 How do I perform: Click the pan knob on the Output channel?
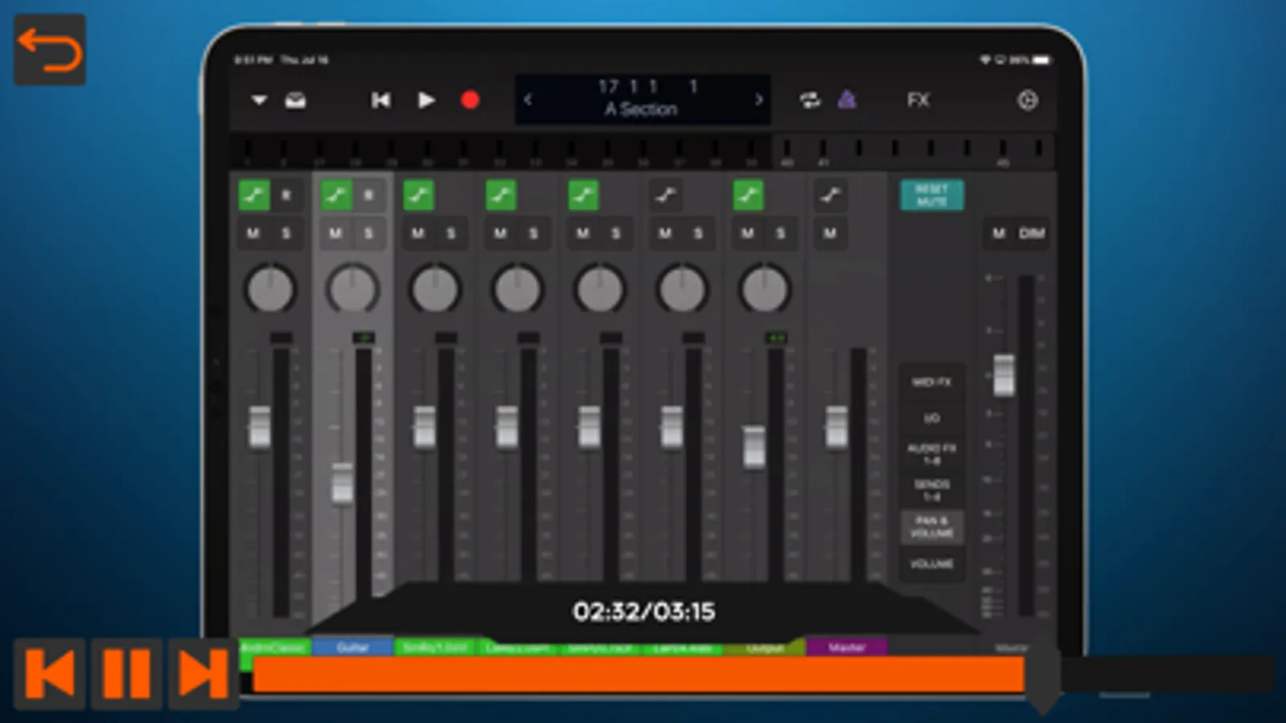[x=765, y=289]
